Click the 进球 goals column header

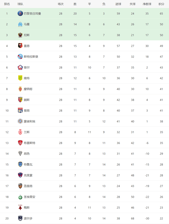(x=118, y=4)
